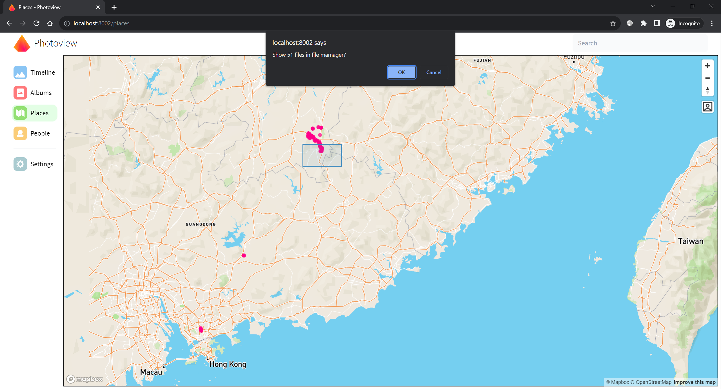The width and height of the screenshot is (721, 389).
Task: Open Chrome three-dot menu
Action: coord(712,23)
